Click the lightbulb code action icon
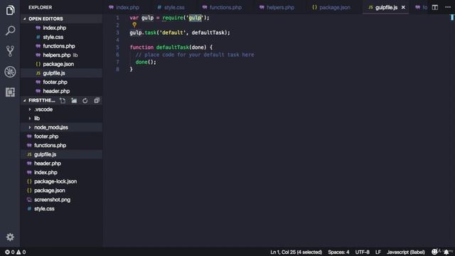This screenshot has width=455, height=256. pyautogui.click(x=134, y=25)
